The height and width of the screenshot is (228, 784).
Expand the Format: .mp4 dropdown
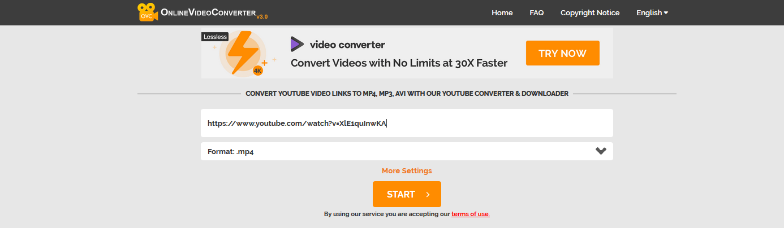point(407,151)
